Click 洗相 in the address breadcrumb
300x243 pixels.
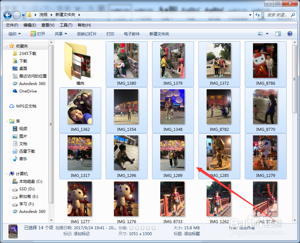(43, 15)
